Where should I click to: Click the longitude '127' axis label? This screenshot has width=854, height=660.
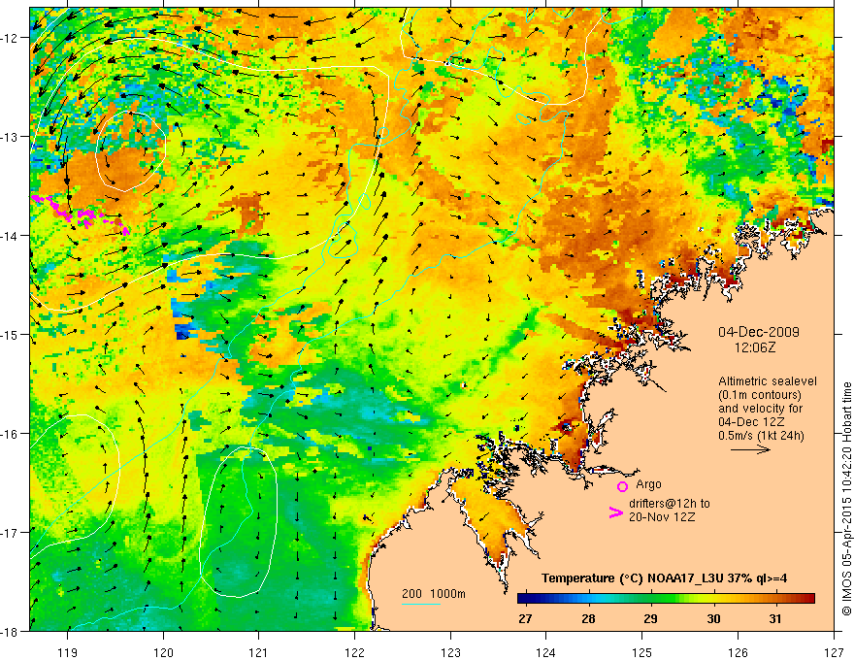click(834, 652)
